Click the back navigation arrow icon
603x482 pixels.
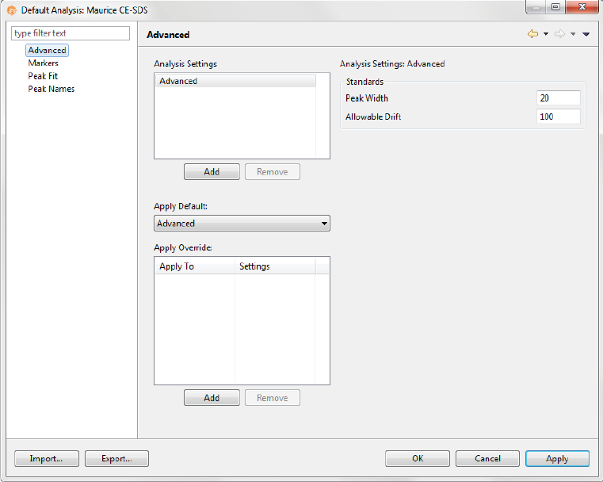click(x=532, y=34)
